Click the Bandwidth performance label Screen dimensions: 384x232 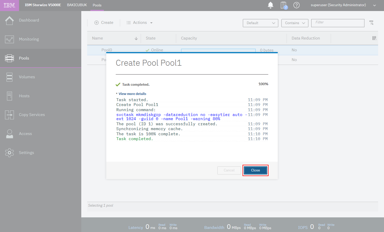(x=214, y=228)
